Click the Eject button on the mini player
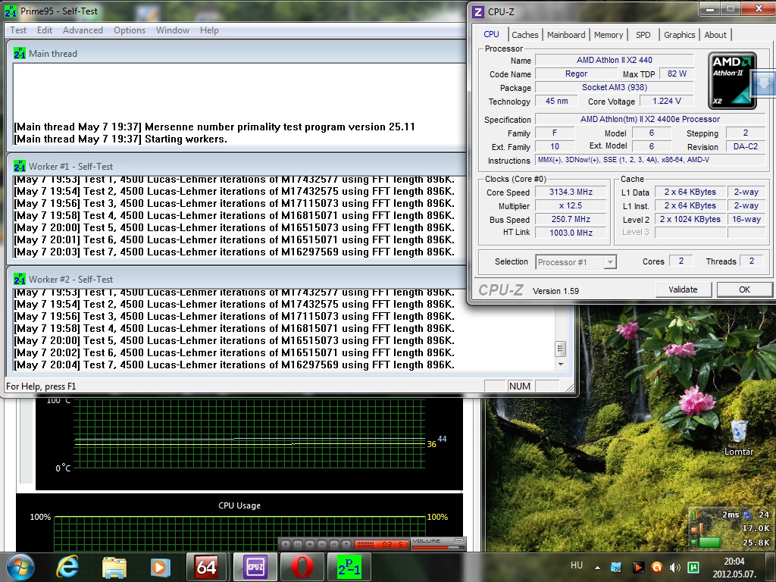This screenshot has height=582, width=776. tap(346, 544)
